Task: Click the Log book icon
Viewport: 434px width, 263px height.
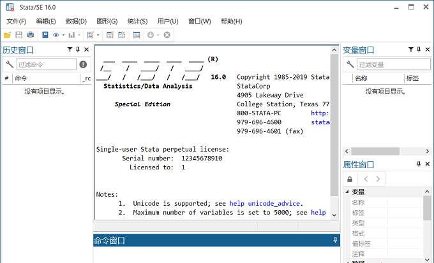Action: pyautogui.click(x=45, y=35)
